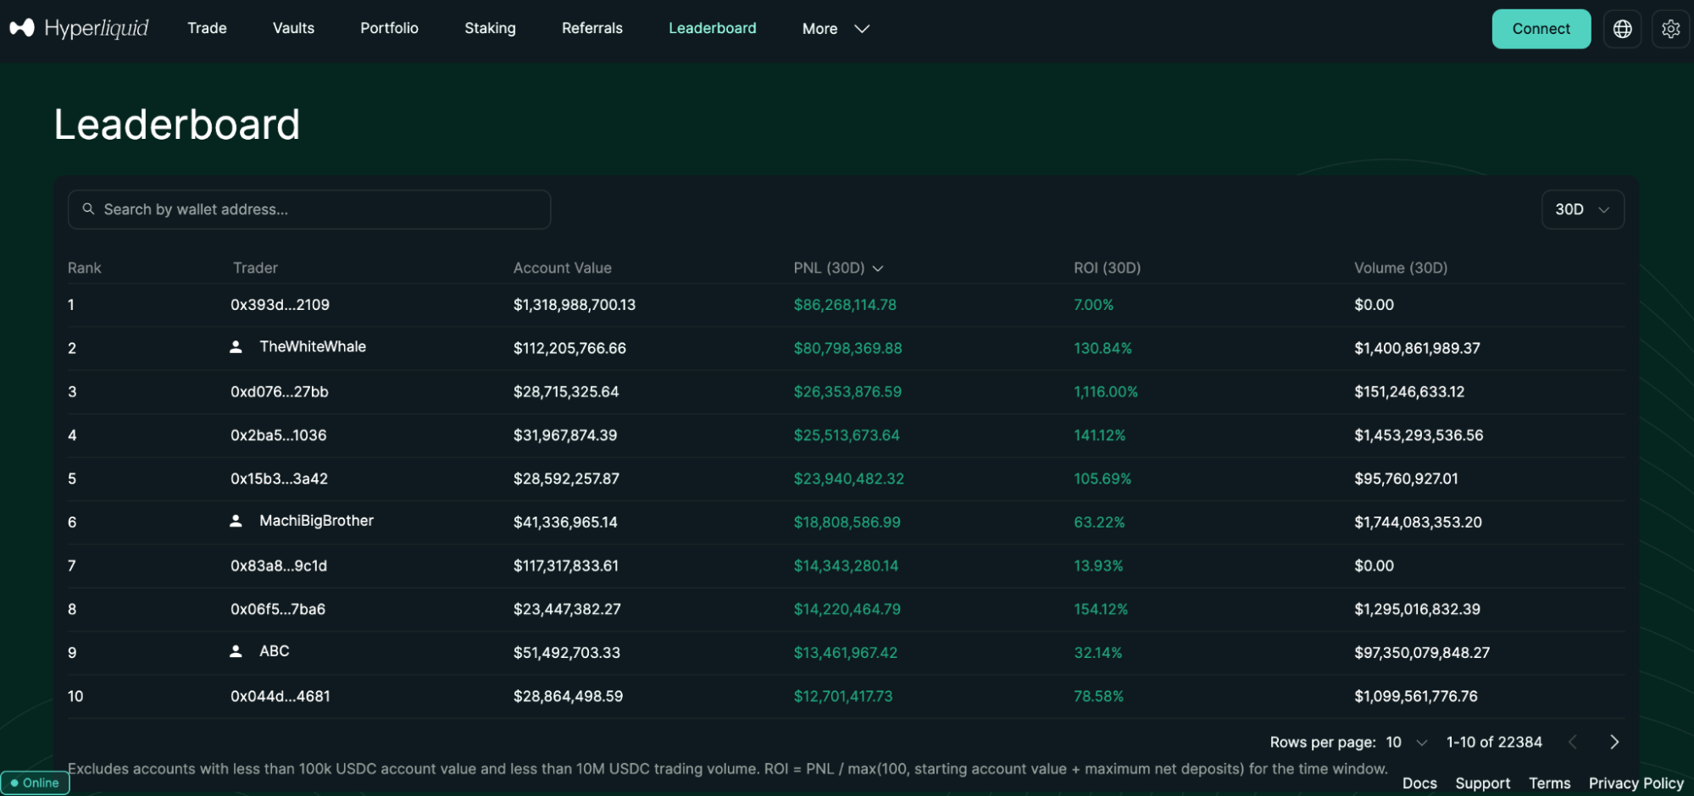Open the Support link
This screenshot has height=796, width=1694.
point(1482,783)
